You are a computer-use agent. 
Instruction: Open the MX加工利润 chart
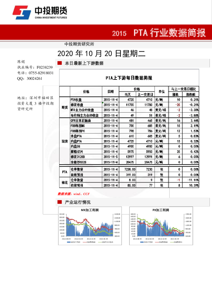point(90,226)
